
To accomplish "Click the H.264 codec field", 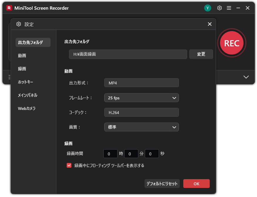I will [x=142, y=112].
